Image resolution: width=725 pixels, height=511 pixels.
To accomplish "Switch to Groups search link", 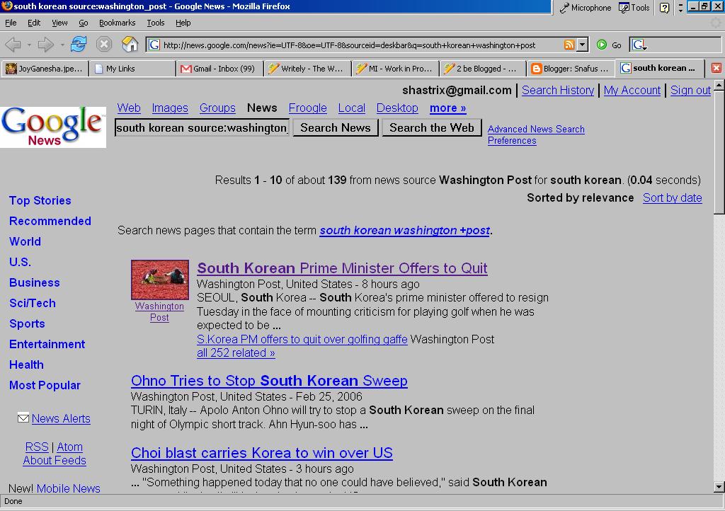I will click(217, 108).
